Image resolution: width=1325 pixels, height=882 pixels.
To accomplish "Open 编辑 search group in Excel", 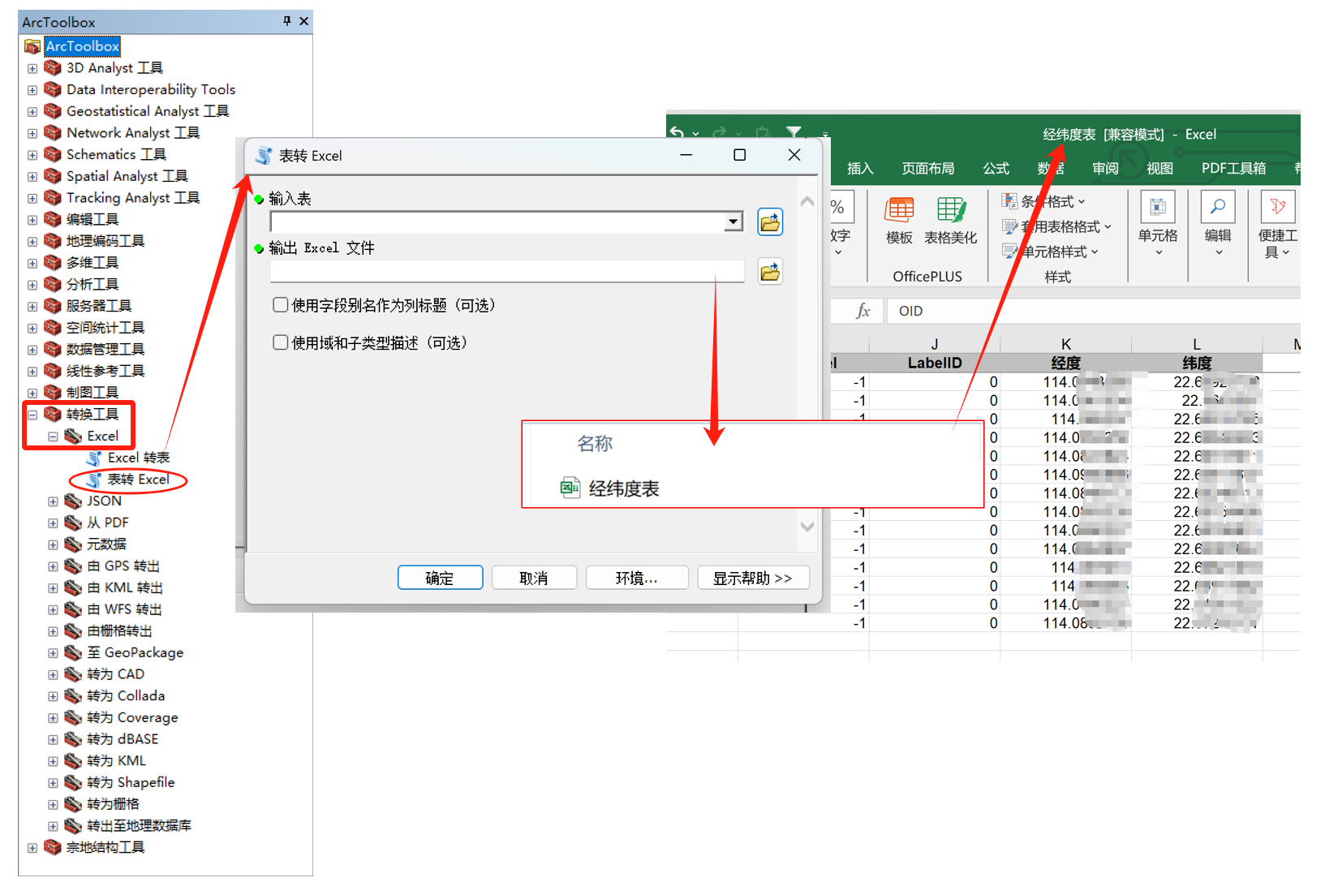I will click(x=1218, y=224).
